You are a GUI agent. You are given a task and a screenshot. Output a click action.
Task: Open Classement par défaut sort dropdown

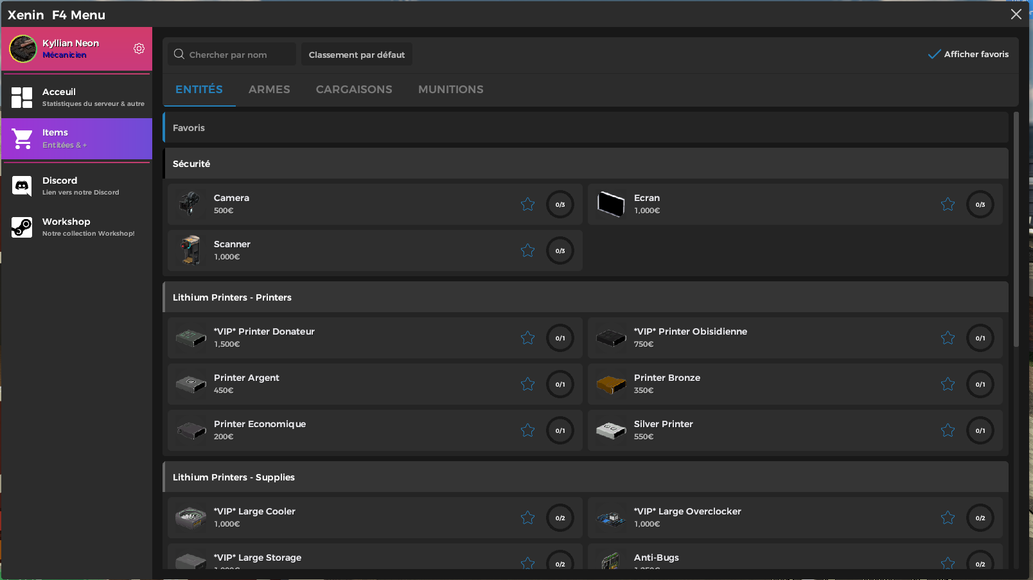tap(357, 55)
